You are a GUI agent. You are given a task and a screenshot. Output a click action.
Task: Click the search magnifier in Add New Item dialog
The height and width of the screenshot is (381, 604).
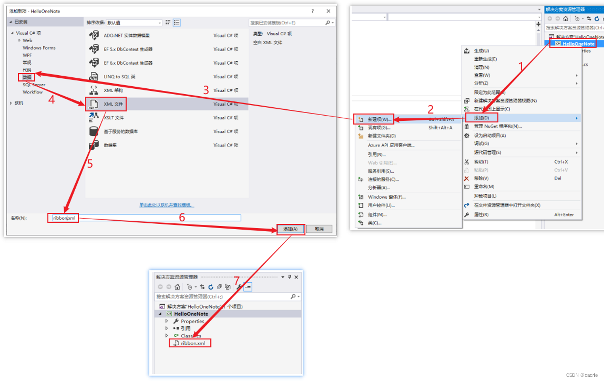[x=328, y=23]
